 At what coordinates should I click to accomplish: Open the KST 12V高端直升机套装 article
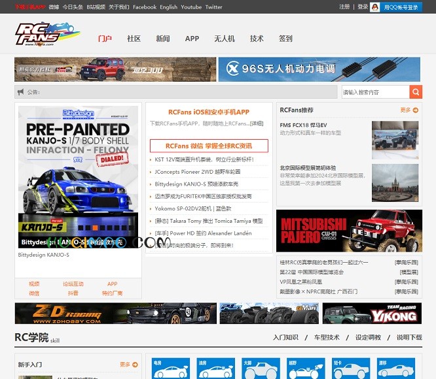(204, 159)
